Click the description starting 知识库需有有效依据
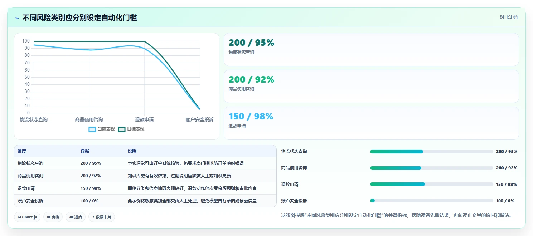 click(x=179, y=176)
